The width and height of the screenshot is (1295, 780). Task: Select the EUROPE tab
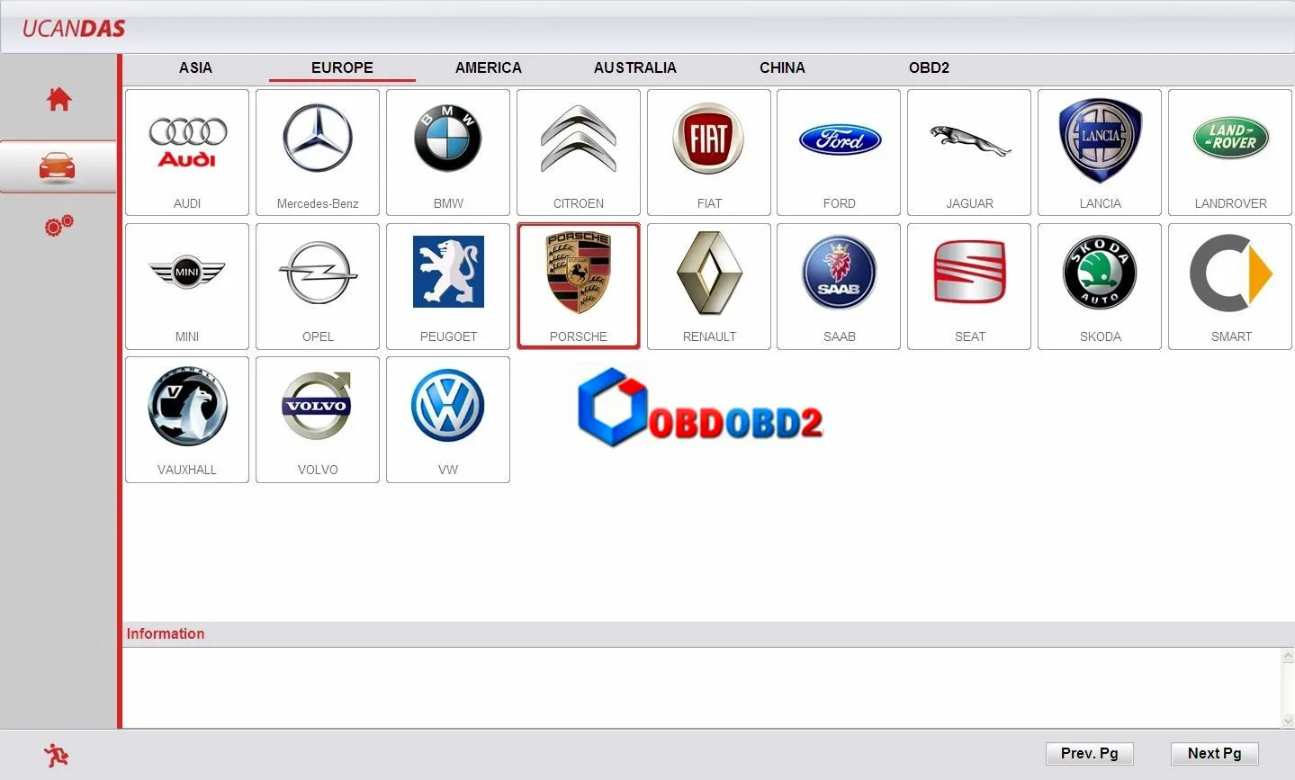342,67
